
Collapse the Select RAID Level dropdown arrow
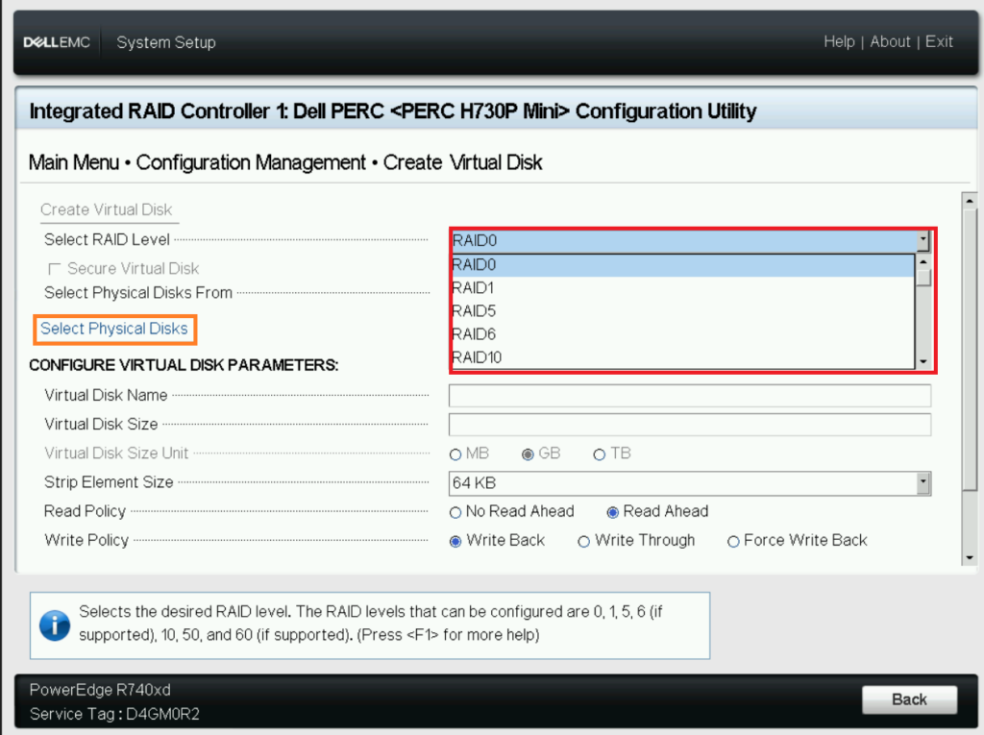pos(923,240)
